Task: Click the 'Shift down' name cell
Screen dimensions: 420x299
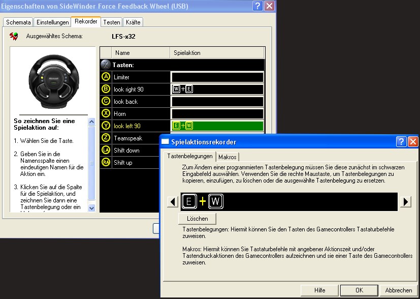Action: (x=136, y=150)
